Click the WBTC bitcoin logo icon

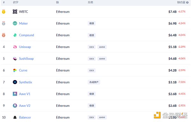(x=15, y=12)
